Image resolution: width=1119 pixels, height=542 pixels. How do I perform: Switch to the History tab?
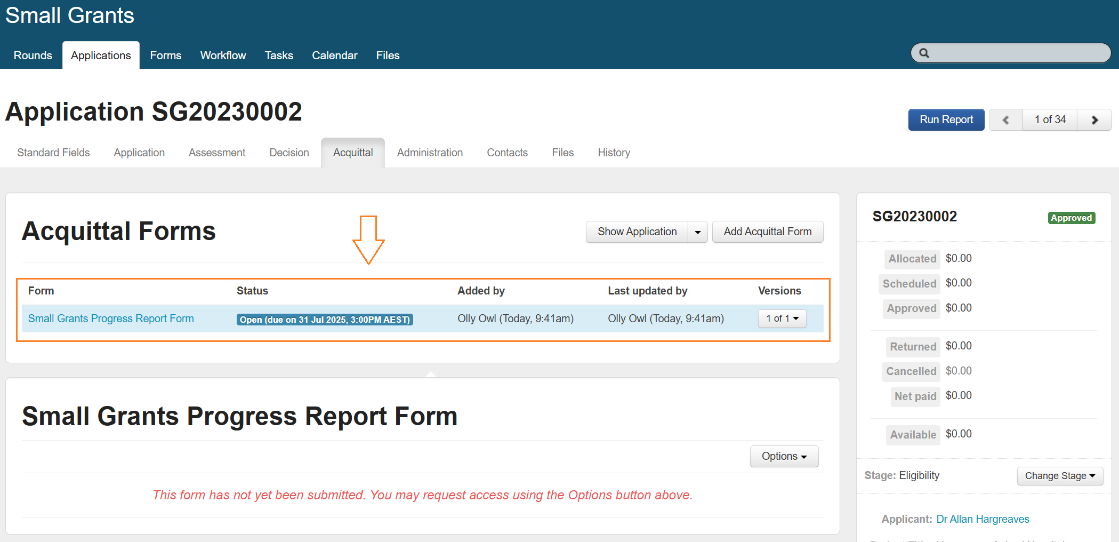pos(614,153)
